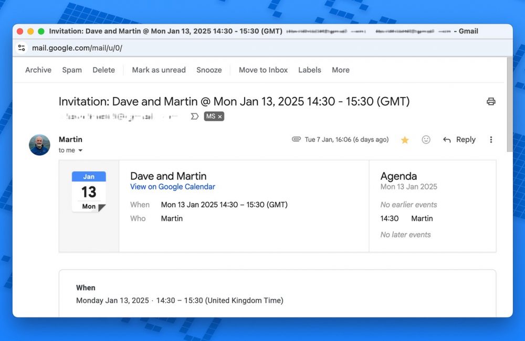Remove the MS label chip

click(220, 116)
